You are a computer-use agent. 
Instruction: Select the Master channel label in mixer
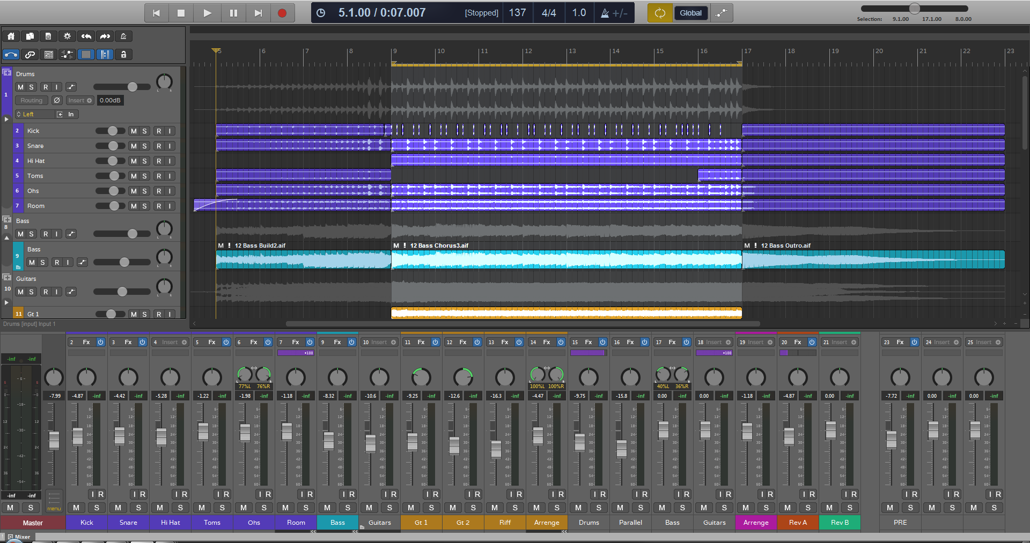click(33, 523)
